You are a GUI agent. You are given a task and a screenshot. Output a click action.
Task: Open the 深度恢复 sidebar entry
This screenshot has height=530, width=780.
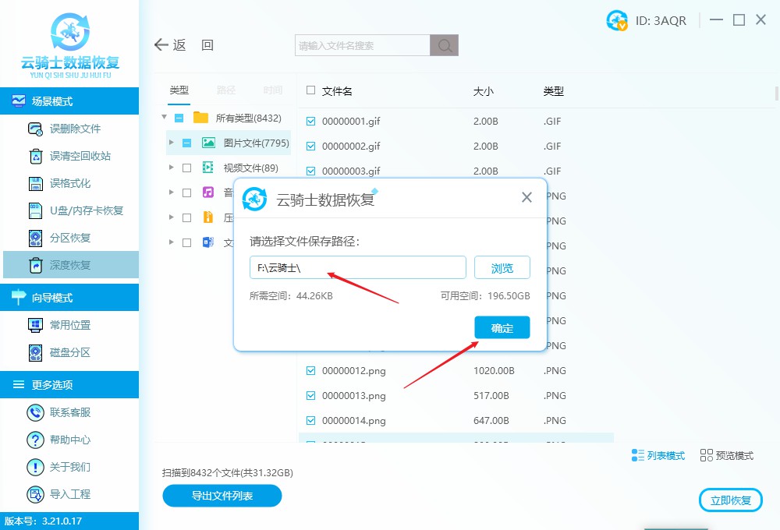(71, 265)
